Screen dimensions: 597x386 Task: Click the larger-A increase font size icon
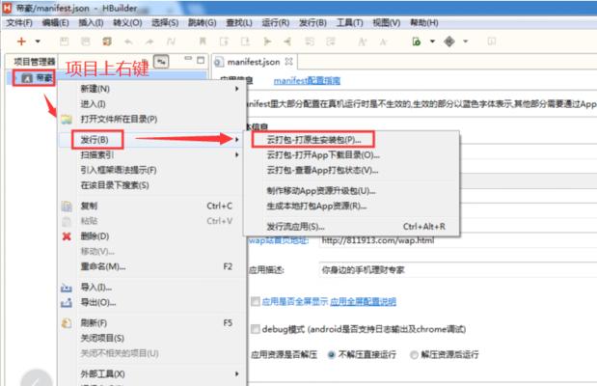tap(362, 41)
